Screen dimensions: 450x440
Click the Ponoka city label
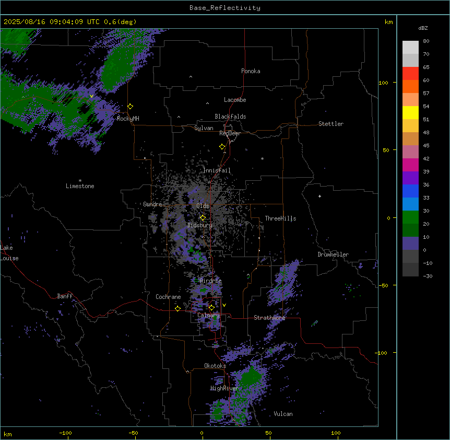point(251,71)
